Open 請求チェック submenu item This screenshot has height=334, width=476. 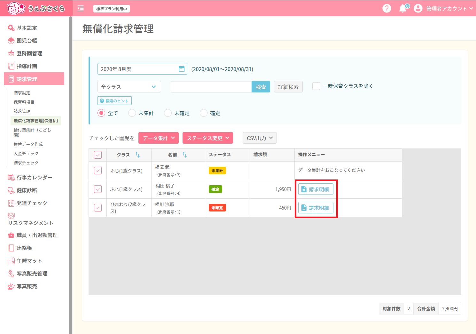tap(26, 163)
